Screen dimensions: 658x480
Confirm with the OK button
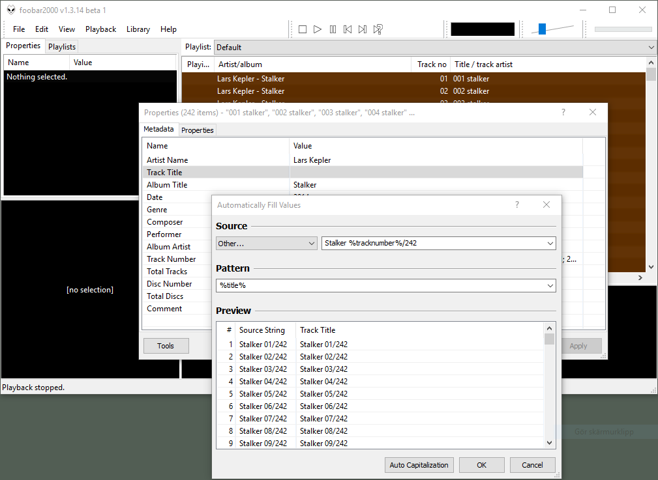coord(481,465)
